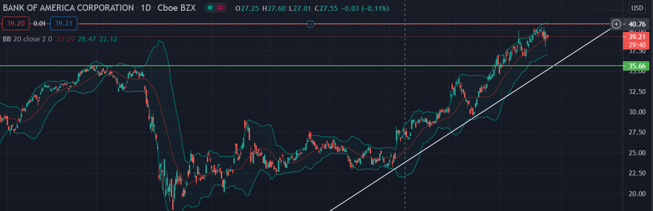Click the faint maximize pane icon beside USD
Viewport: 653px width, 211px height.
coord(614,8)
